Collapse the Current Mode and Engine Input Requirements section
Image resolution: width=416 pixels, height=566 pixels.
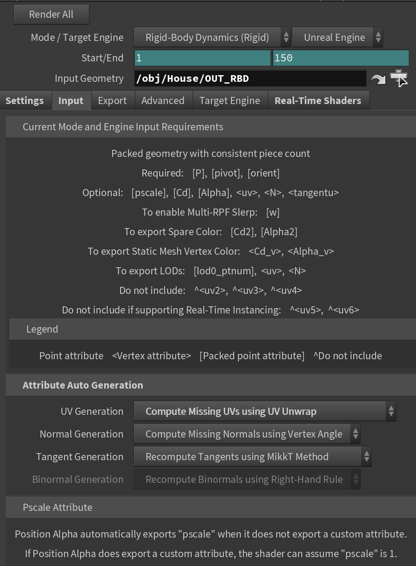click(211, 127)
